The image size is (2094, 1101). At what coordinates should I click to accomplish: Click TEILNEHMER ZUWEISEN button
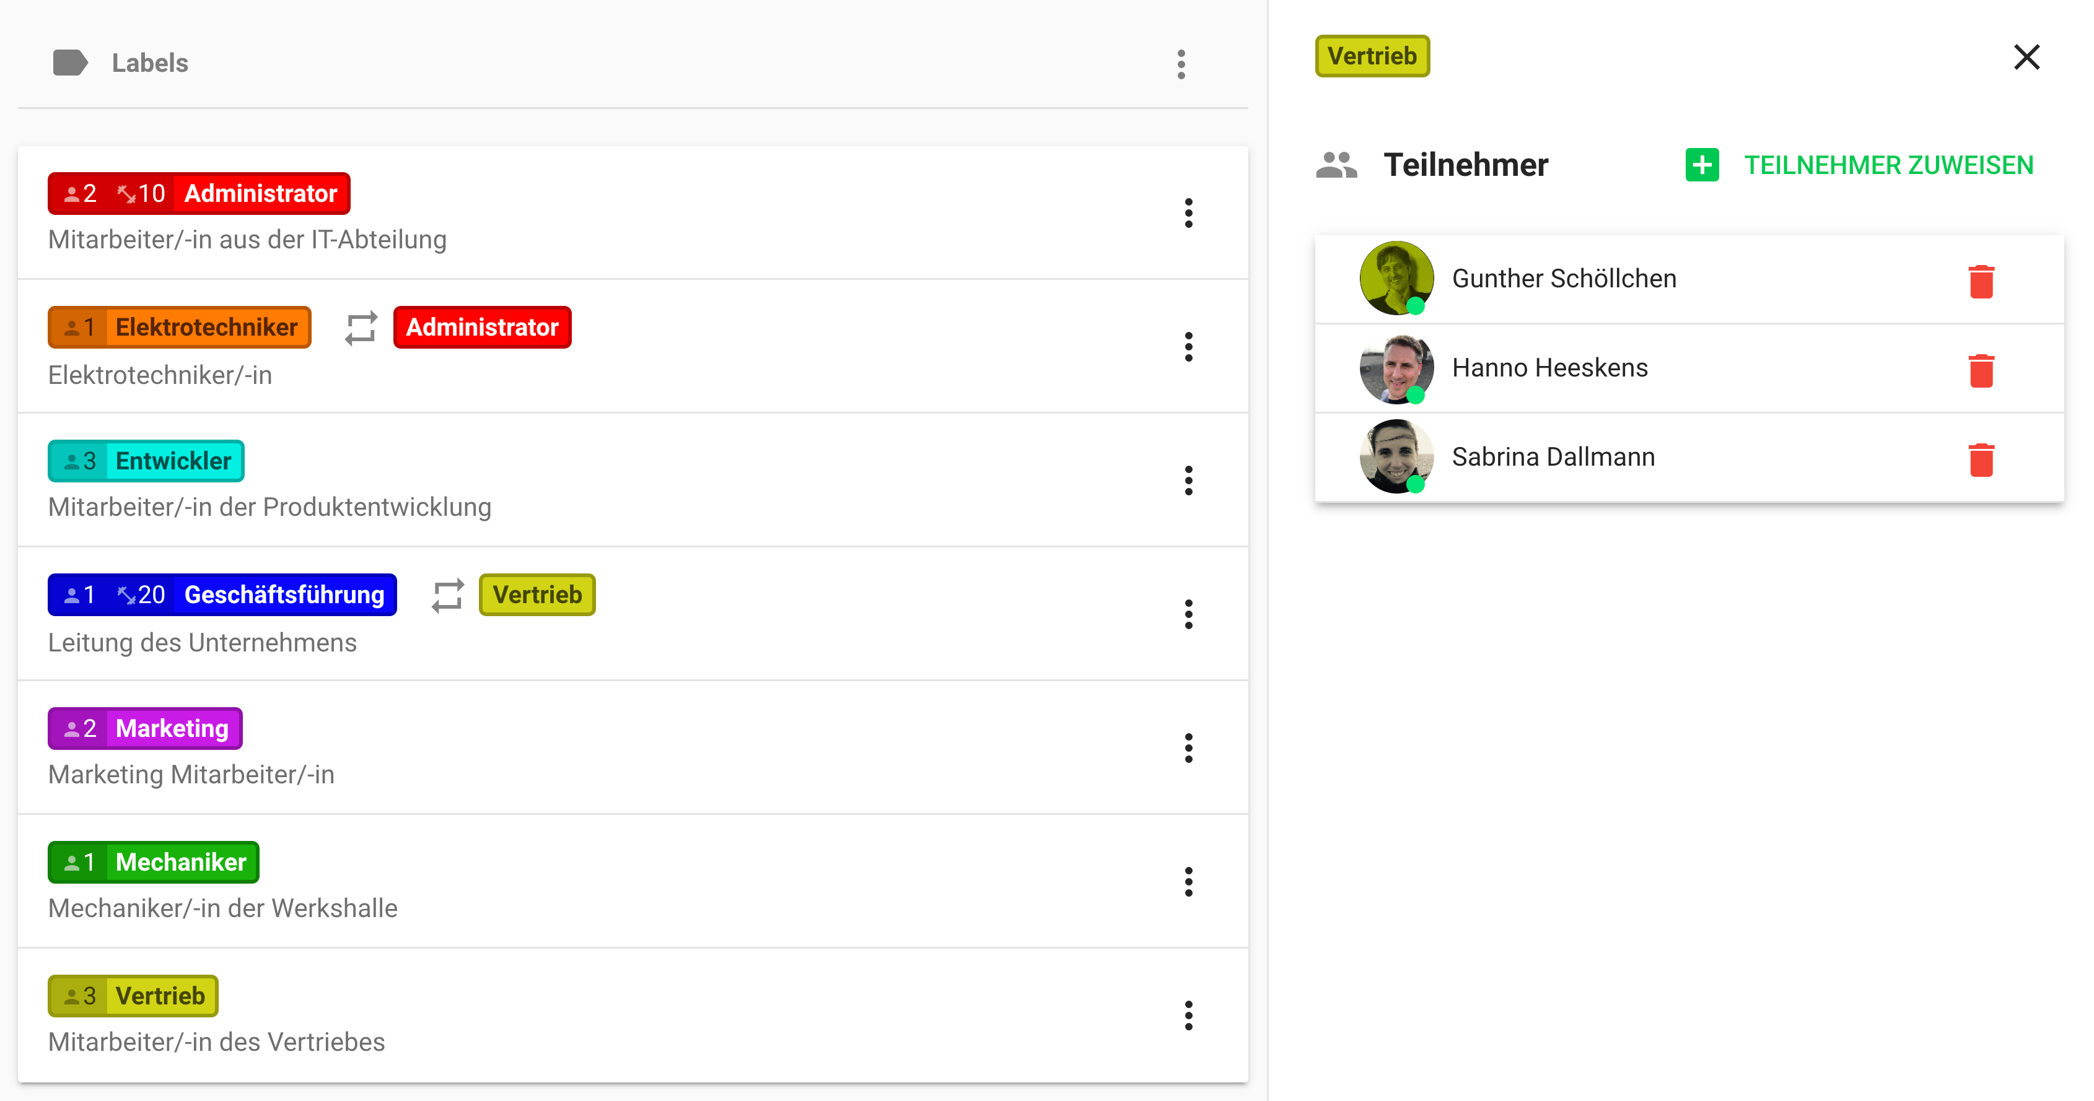click(1888, 165)
